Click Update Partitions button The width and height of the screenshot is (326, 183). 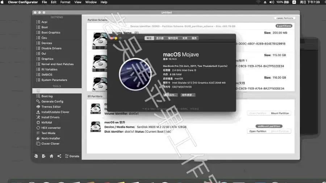tap(284, 18)
